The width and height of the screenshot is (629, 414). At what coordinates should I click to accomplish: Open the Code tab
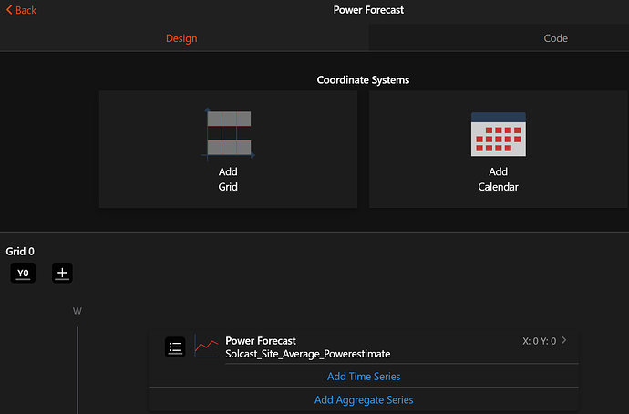555,38
